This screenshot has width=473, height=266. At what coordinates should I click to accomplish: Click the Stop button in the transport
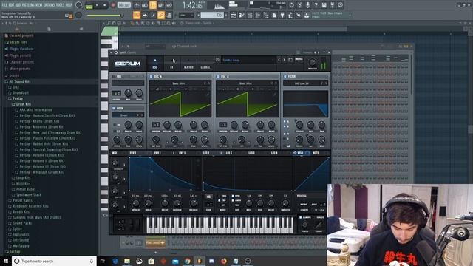(x=105, y=5)
